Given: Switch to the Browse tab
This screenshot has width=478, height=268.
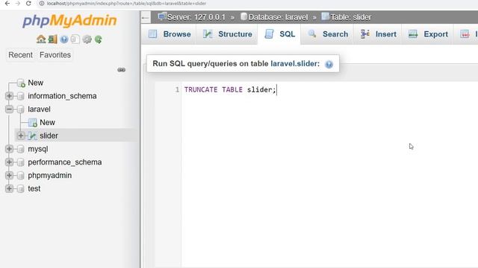Looking at the screenshot, I should tap(170, 34).
